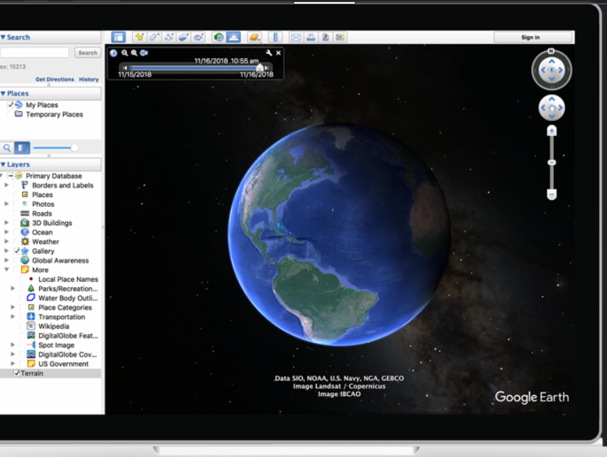The width and height of the screenshot is (607, 457).
Task: Click the time animation play icon
Action: 144,53
